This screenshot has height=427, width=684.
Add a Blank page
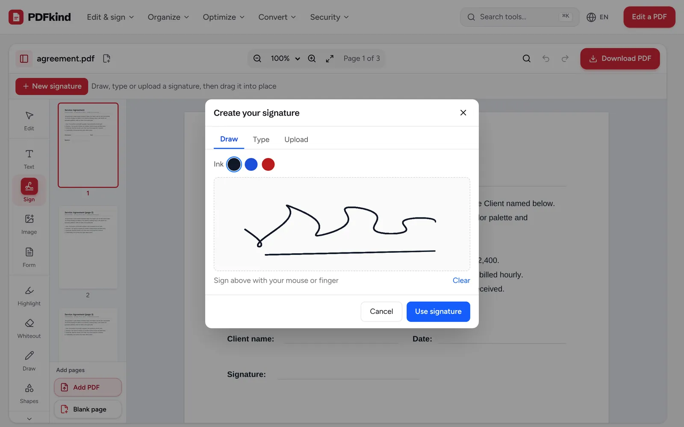coord(88,409)
